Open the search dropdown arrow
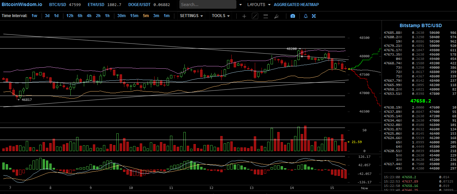The image size is (457, 194). tap(241, 5)
